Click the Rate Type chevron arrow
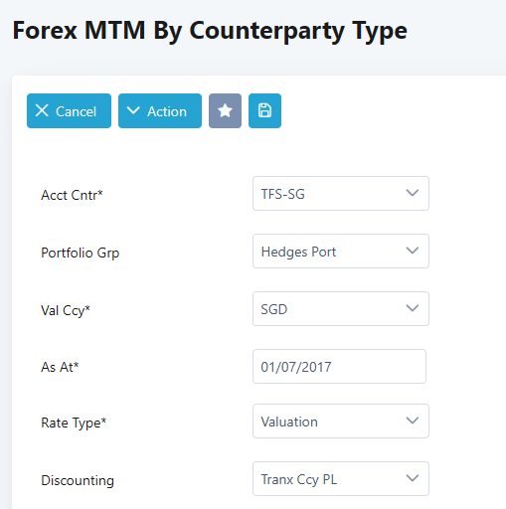The height and width of the screenshot is (509, 506). [x=413, y=421]
